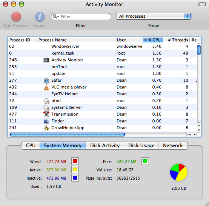Click the 1.59 GB Used value
The width and height of the screenshot is (209, 206).
(x=54, y=186)
